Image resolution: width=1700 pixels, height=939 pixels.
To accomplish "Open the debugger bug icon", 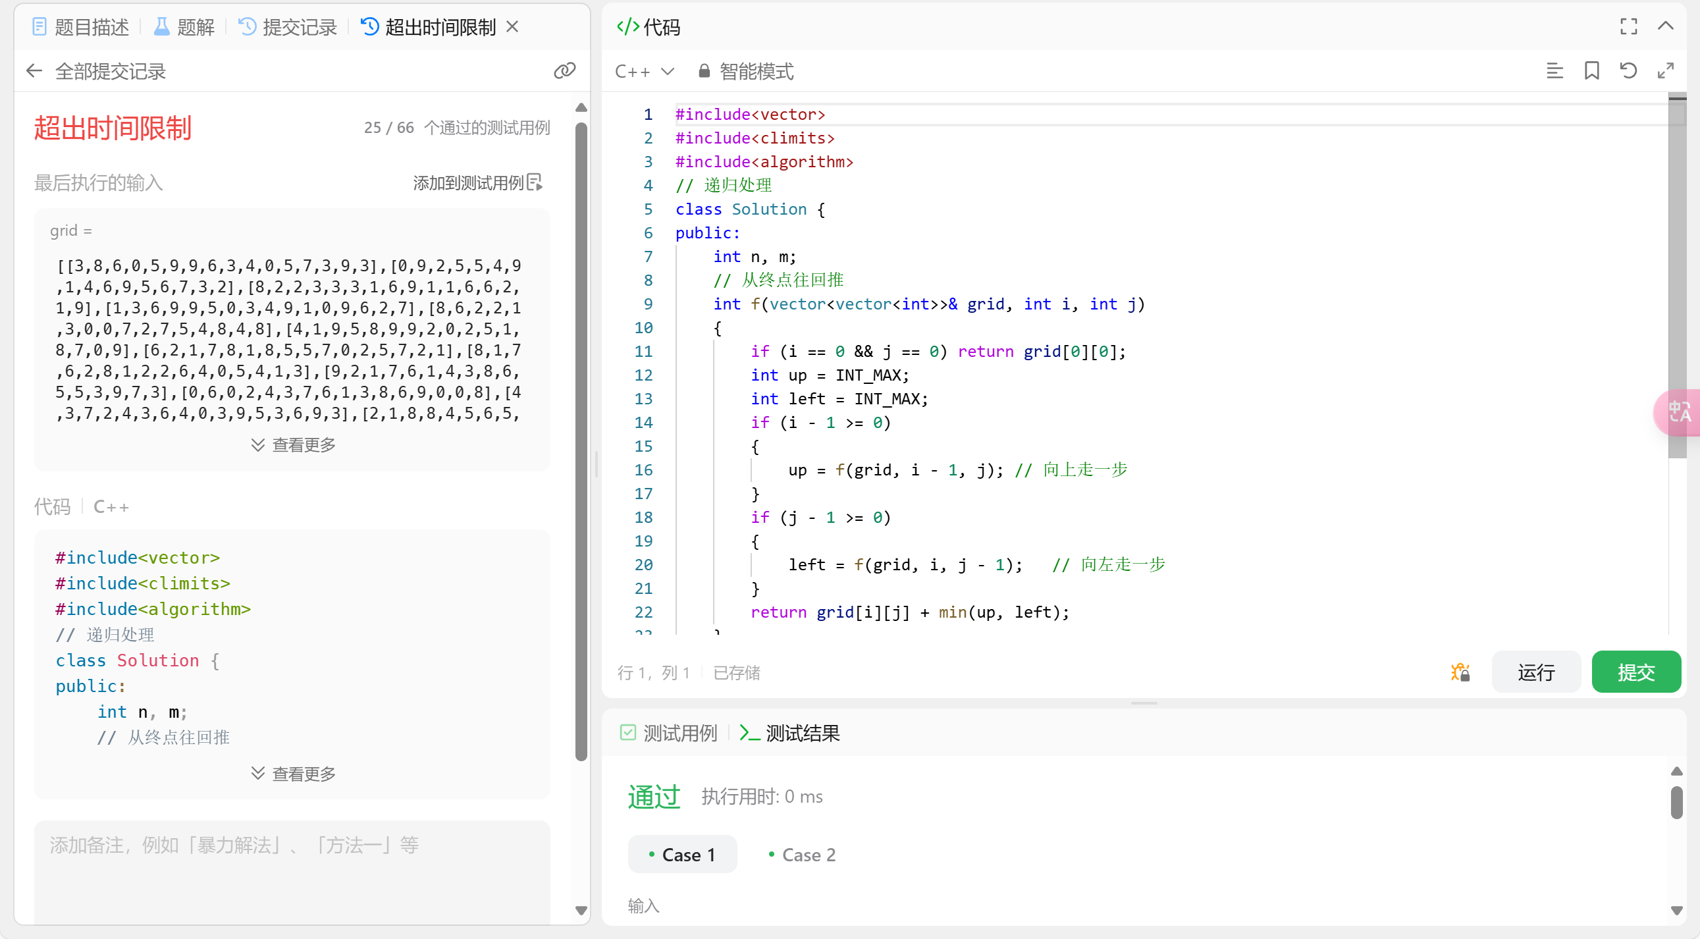I will point(1460,672).
